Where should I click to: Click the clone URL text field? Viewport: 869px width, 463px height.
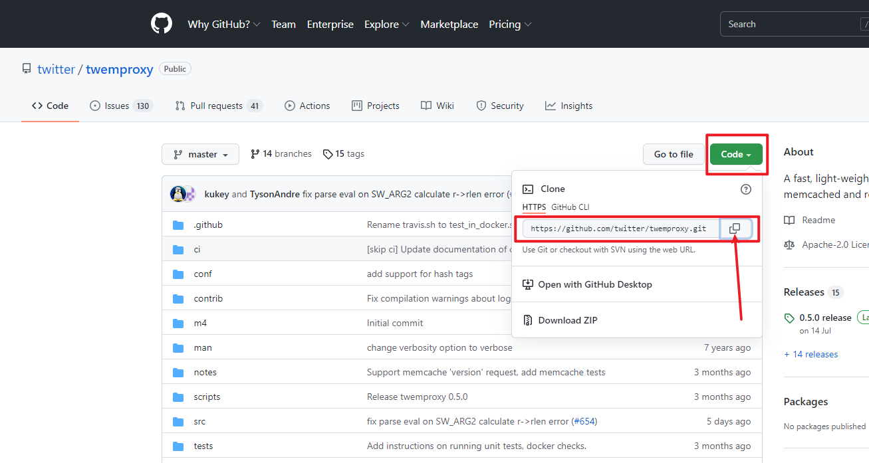click(x=620, y=229)
